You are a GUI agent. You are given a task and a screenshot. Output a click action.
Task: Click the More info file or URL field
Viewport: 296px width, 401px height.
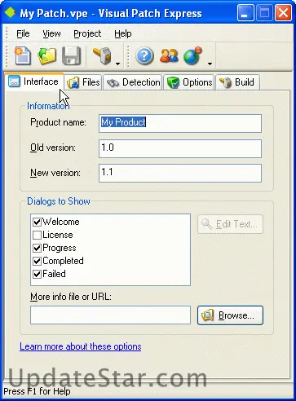(x=110, y=315)
